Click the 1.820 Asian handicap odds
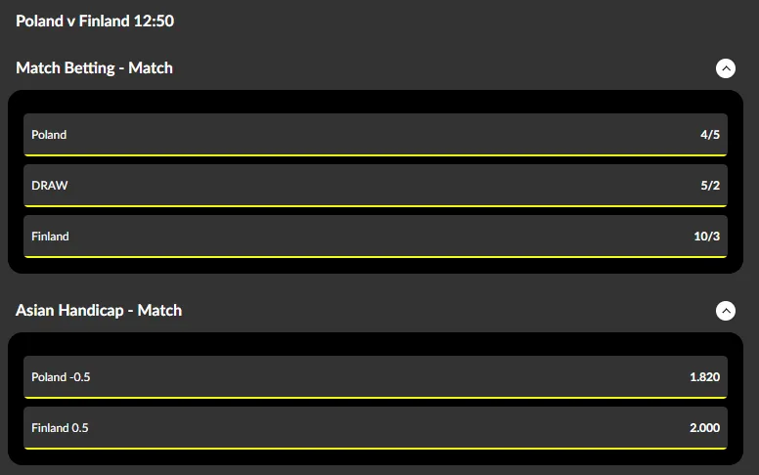Viewport: 759px width, 475px height. [x=703, y=377]
